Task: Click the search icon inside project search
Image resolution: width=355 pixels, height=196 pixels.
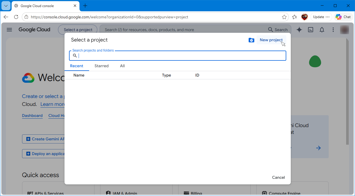Action: pos(75,56)
